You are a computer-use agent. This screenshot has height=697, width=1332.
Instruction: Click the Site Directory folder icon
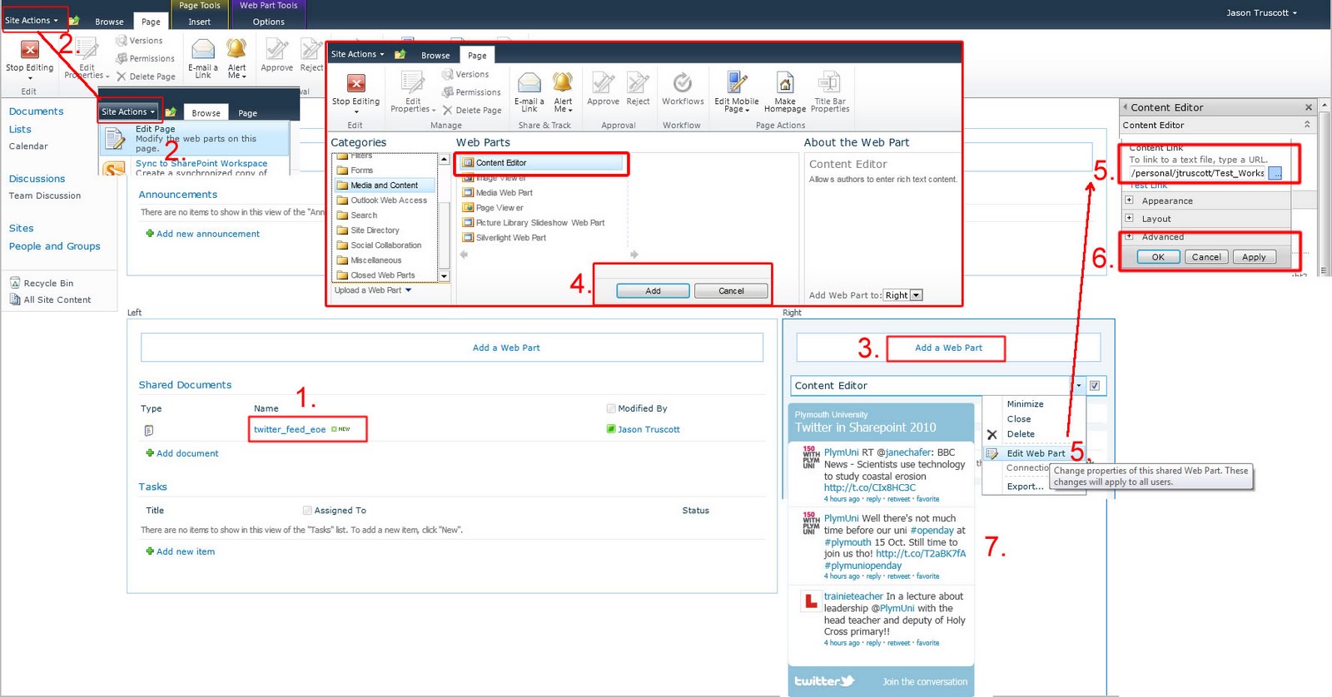(x=342, y=230)
